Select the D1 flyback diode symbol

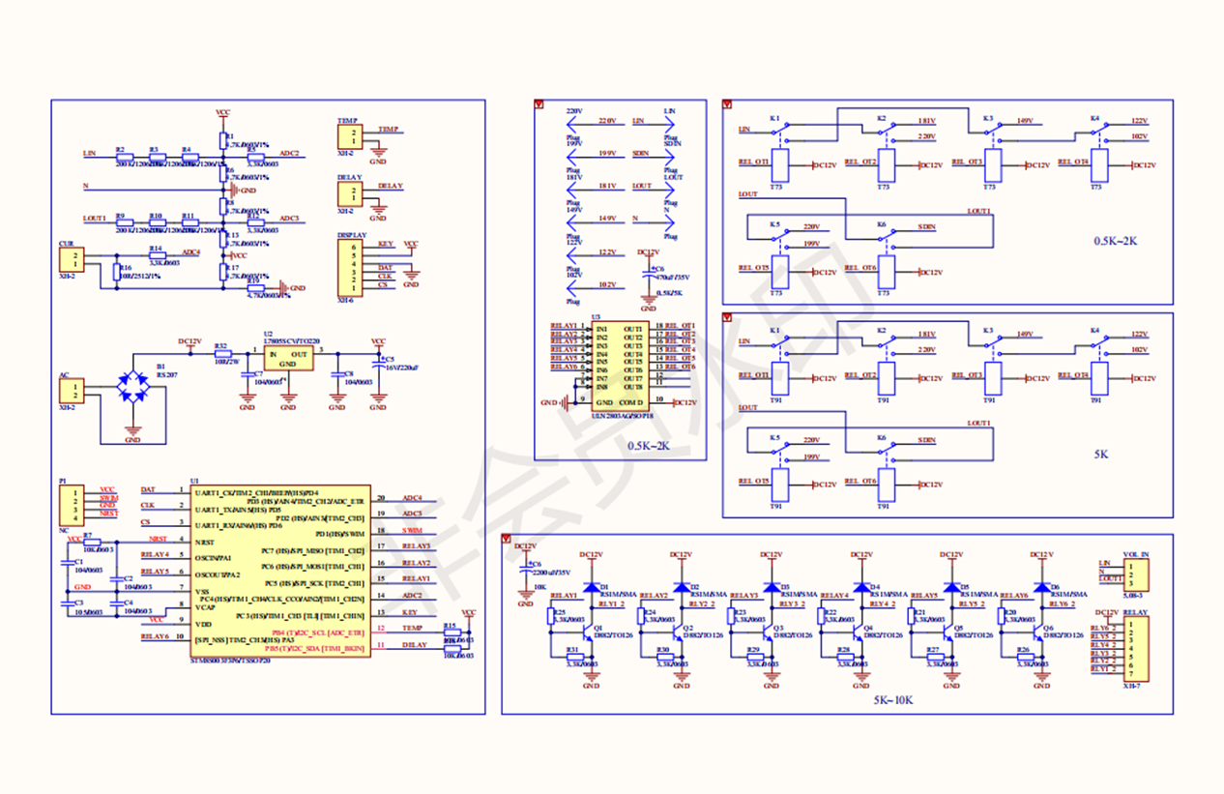pyautogui.click(x=591, y=587)
